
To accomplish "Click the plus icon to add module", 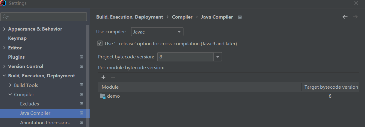I will point(103,77).
